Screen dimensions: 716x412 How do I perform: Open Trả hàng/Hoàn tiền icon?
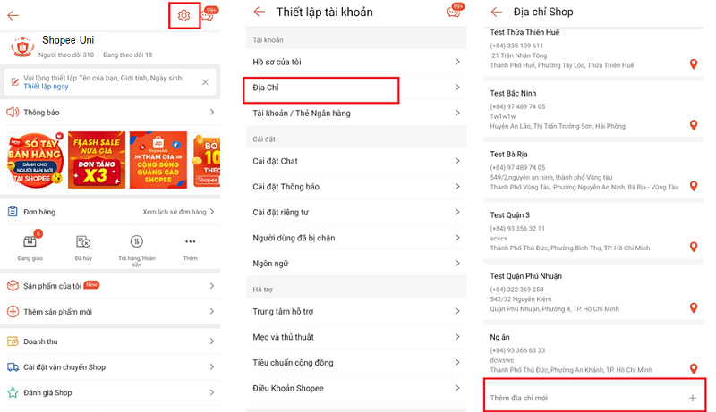(137, 241)
